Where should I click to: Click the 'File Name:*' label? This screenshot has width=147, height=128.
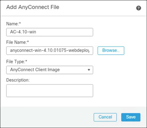click(x=18, y=42)
